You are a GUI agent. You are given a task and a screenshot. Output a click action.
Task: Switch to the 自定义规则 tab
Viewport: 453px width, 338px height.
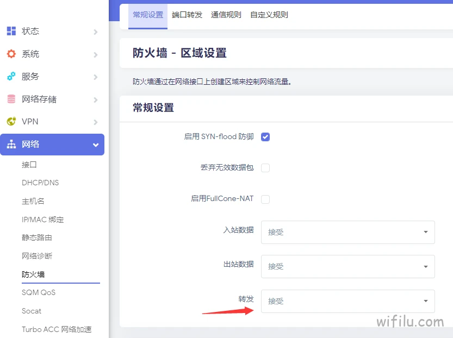click(x=269, y=15)
